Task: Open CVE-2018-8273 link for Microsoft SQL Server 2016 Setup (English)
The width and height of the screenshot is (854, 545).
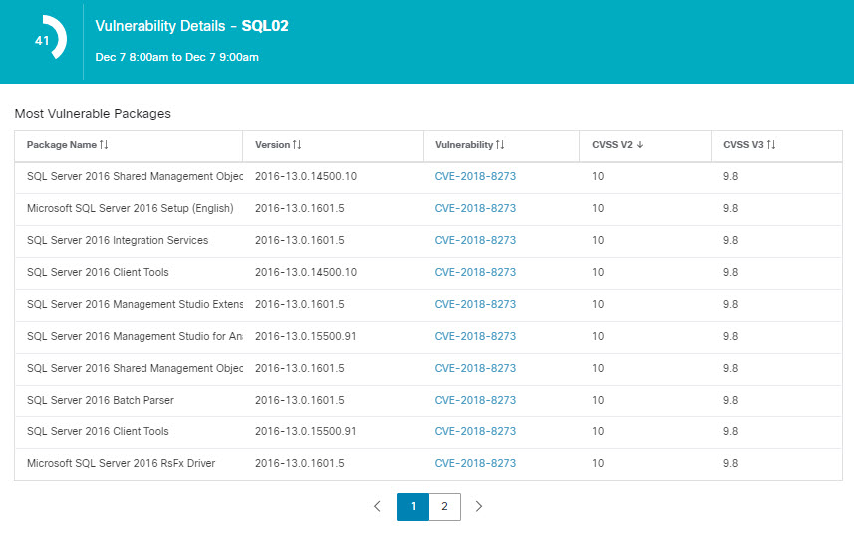Action: [475, 208]
